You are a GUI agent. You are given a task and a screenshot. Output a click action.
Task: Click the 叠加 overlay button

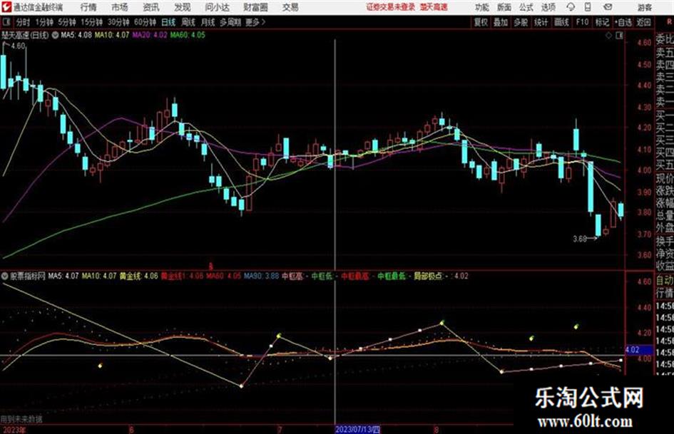tap(501, 22)
